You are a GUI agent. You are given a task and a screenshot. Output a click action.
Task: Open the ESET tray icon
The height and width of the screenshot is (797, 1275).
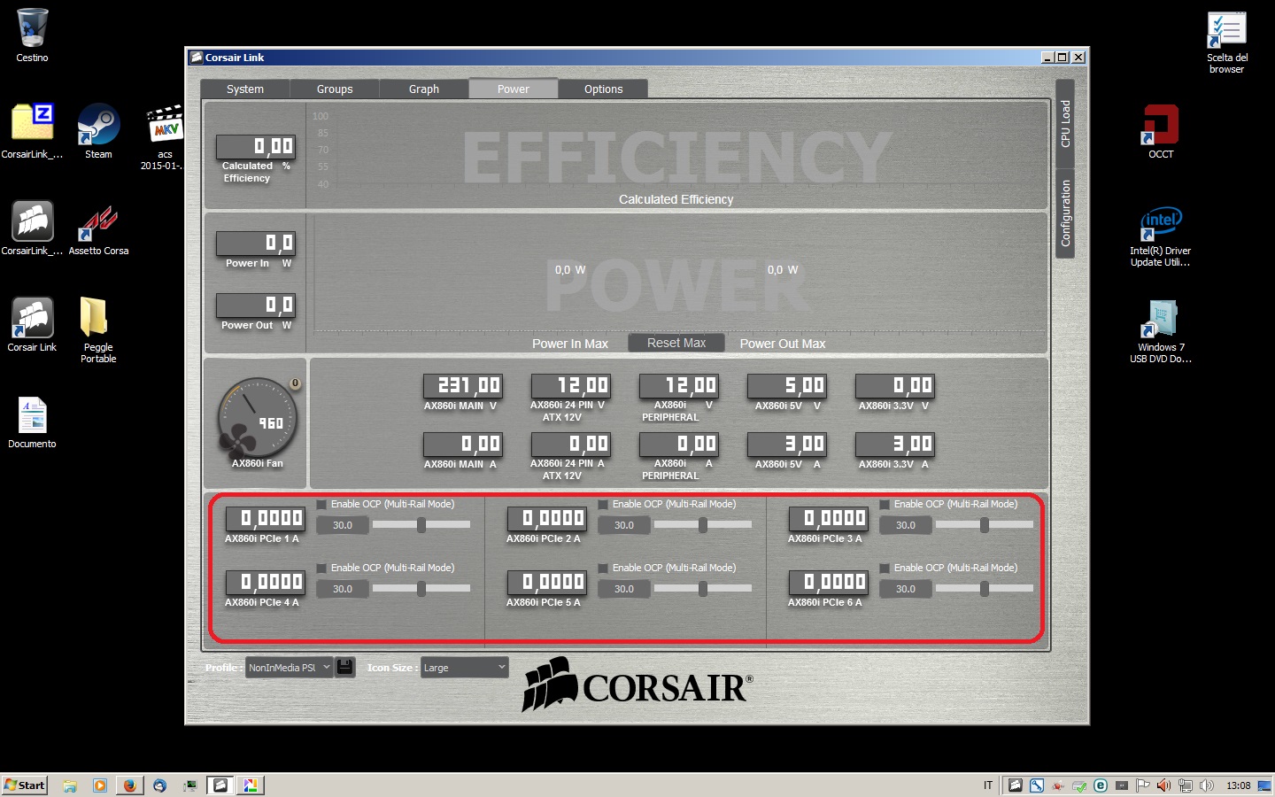click(x=1101, y=785)
